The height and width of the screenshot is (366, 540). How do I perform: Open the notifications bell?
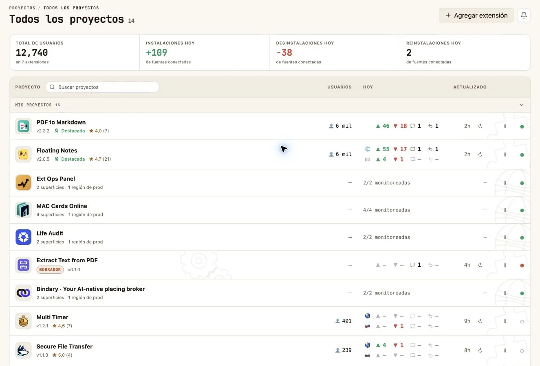click(x=524, y=15)
